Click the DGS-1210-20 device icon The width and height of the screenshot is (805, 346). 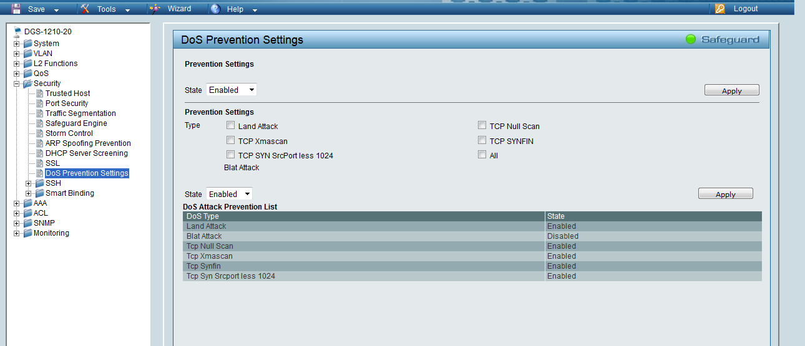pyautogui.click(x=17, y=31)
